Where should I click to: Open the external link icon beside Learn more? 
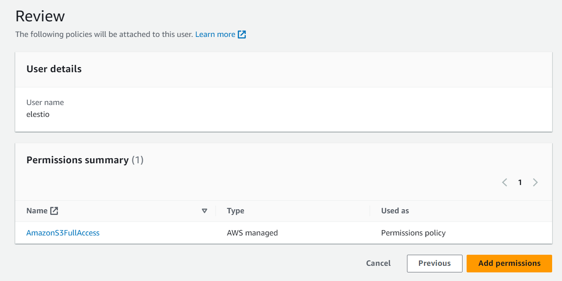242,34
